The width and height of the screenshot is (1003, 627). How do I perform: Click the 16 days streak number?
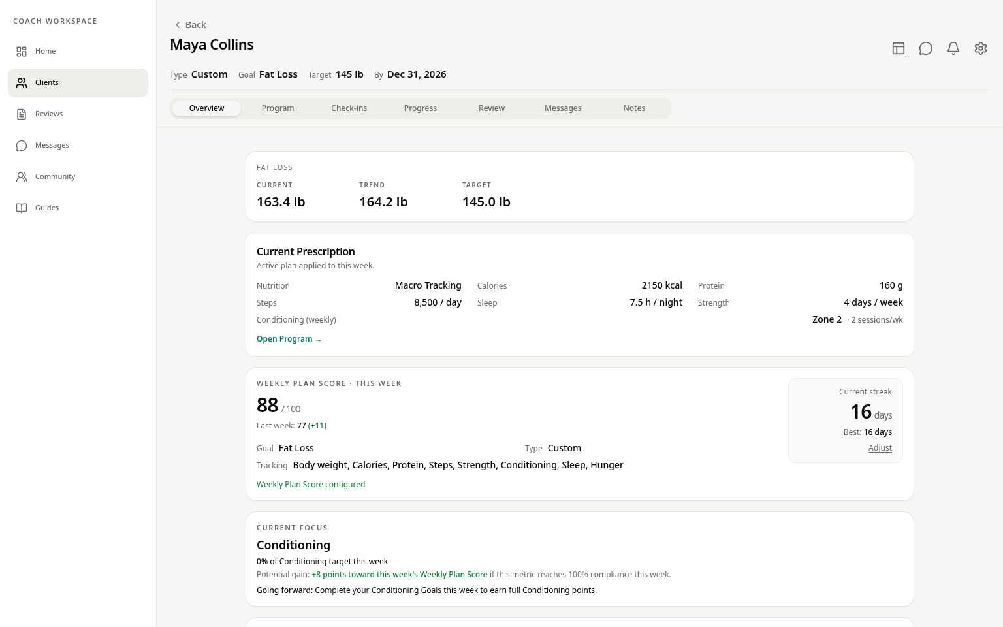click(861, 411)
